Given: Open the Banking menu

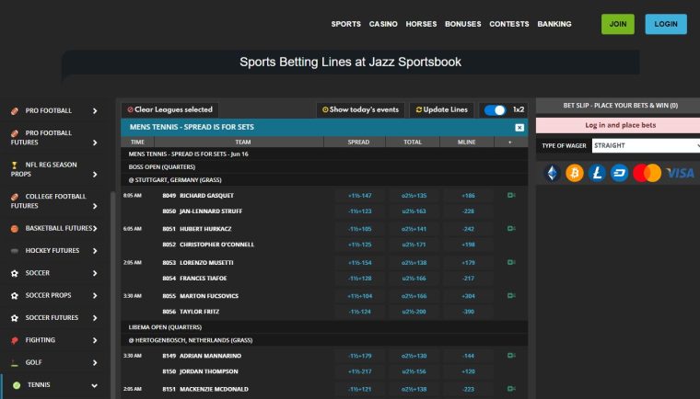Looking at the screenshot, I should (554, 24).
